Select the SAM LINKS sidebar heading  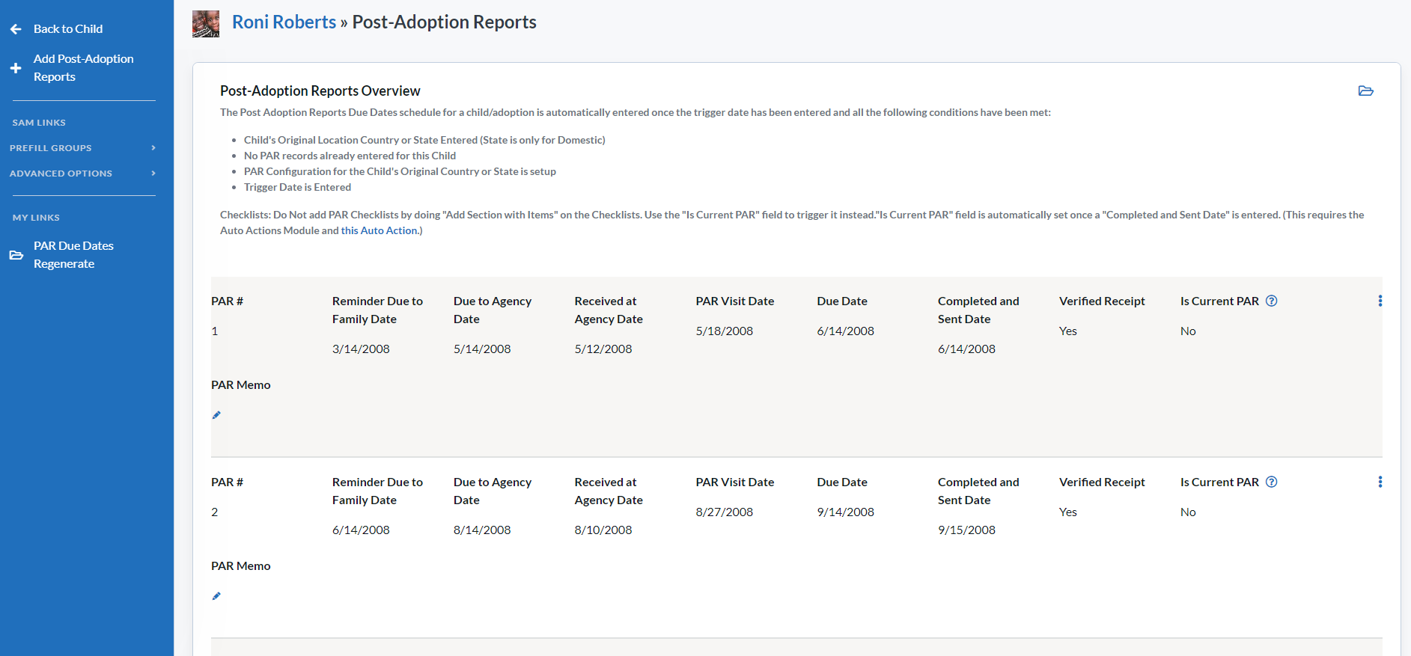[39, 123]
